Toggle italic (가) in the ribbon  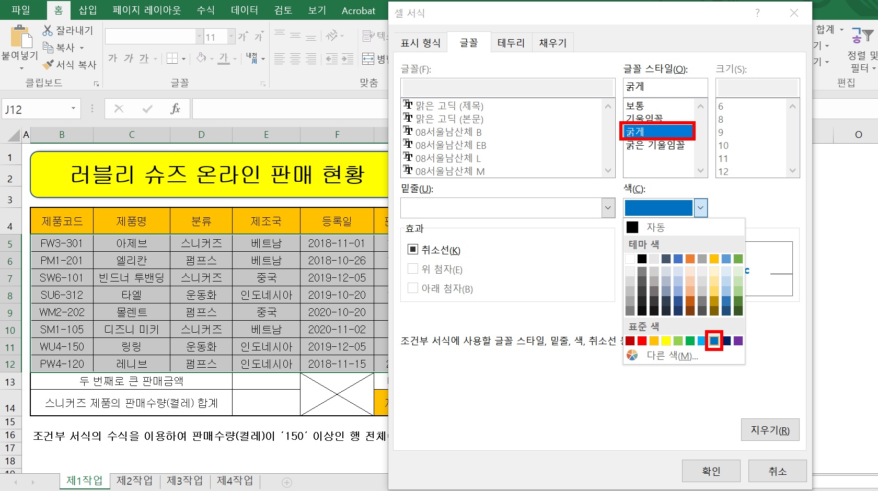point(129,58)
